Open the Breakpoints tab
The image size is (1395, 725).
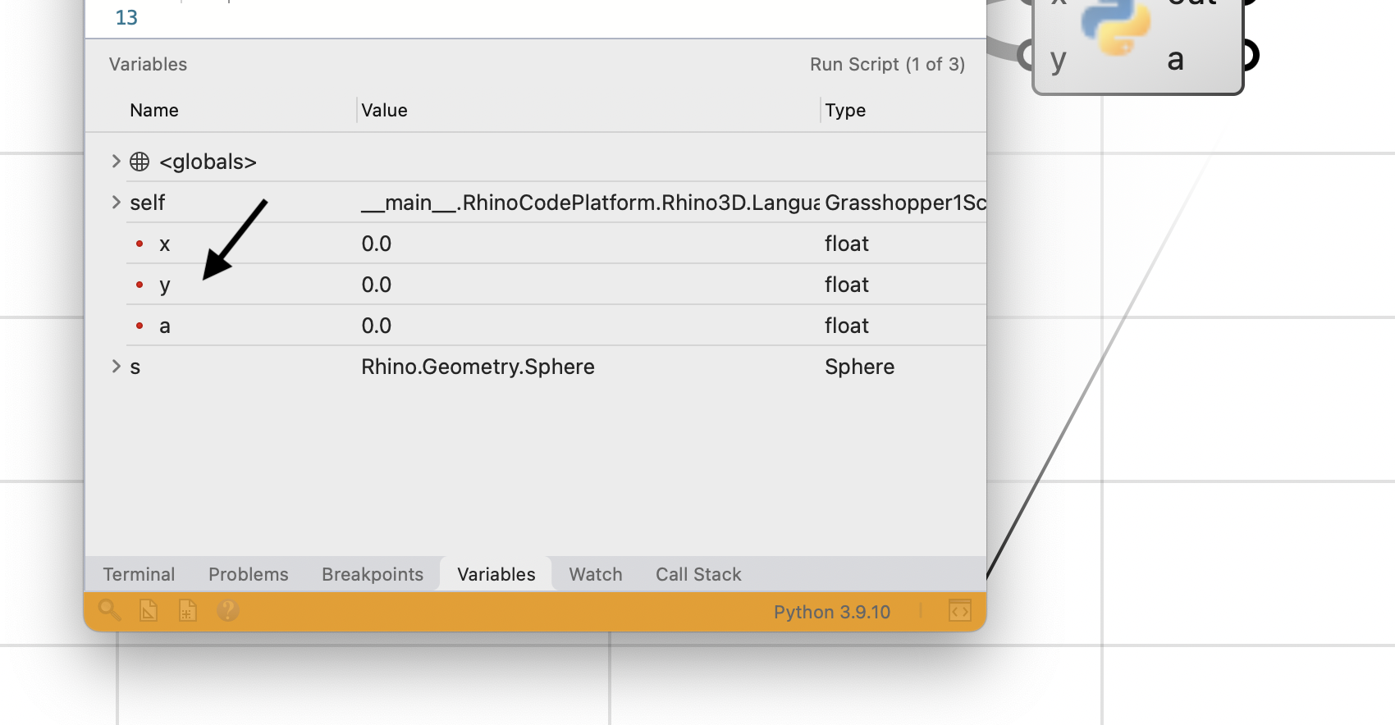tap(373, 574)
